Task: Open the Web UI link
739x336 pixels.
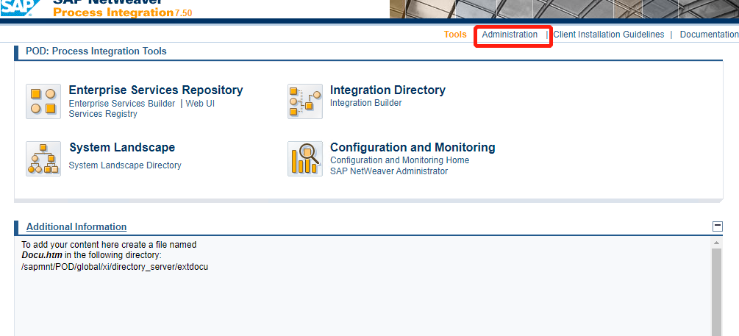Action: click(x=200, y=103)
